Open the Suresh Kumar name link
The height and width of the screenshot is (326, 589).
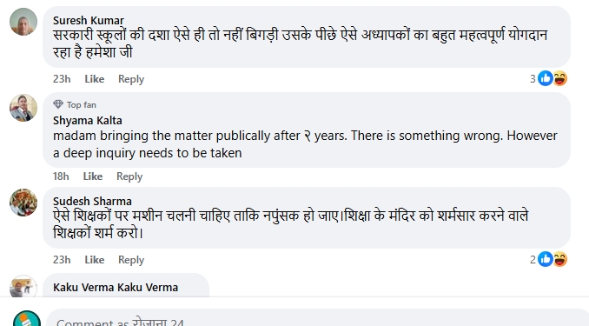[89, 20]
